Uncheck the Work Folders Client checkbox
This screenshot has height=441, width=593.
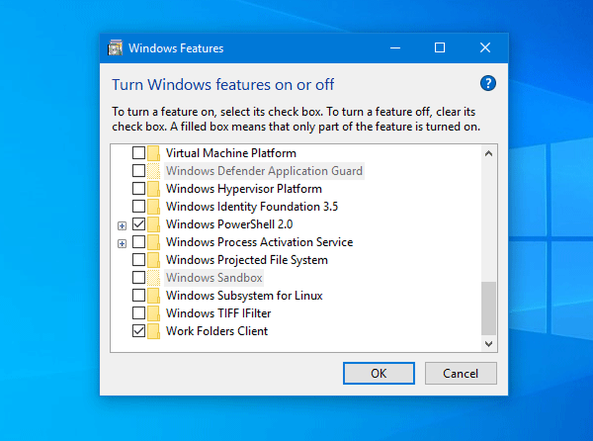[x=139, y=331]
